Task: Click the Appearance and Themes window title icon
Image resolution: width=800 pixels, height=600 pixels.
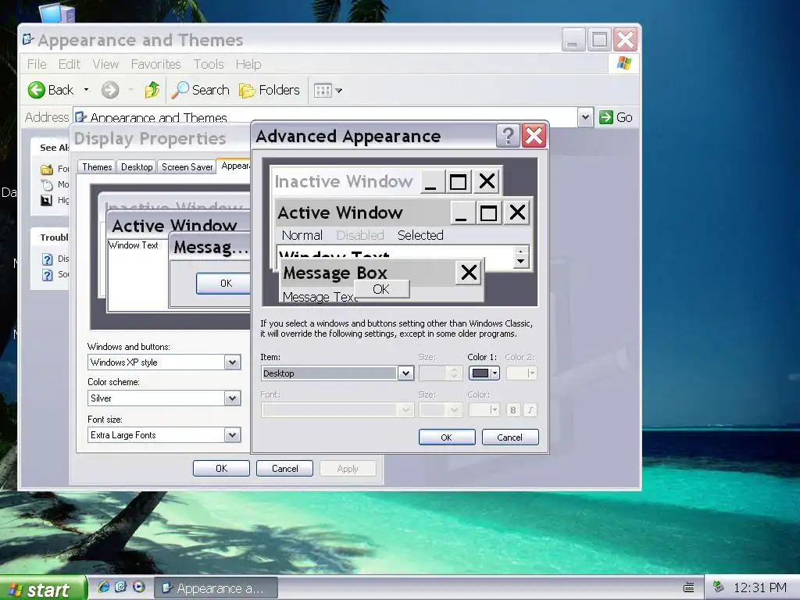Action: (x=29, y=39)
